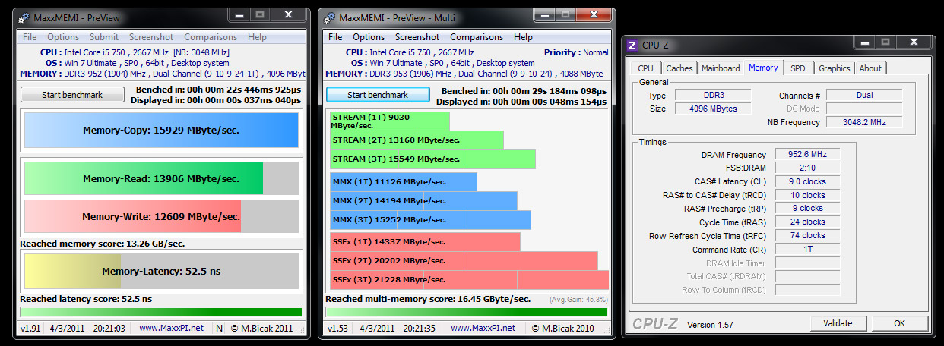Viewport: 944px width, 346px height.
Task: Switch to CPU tab in CPU-Z
Action: pos(646,68)
